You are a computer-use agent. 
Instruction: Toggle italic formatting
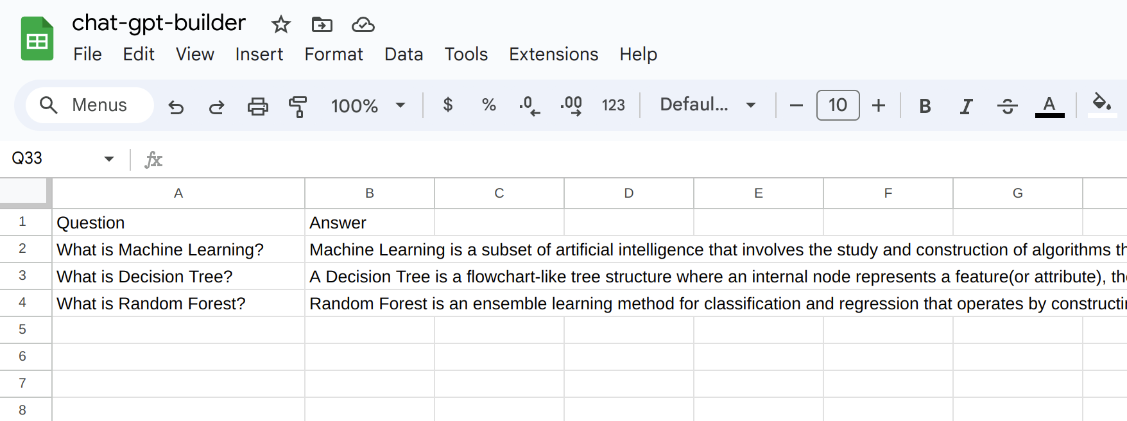tap(966, 106)
